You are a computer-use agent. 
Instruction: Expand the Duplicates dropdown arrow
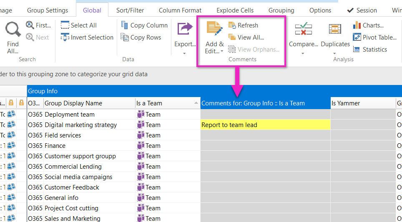click(335, 53)
